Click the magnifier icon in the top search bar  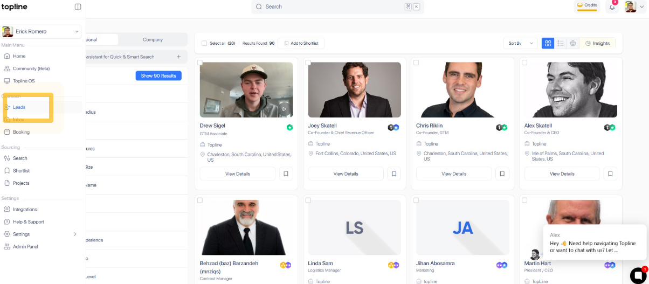tap(259, 7)
